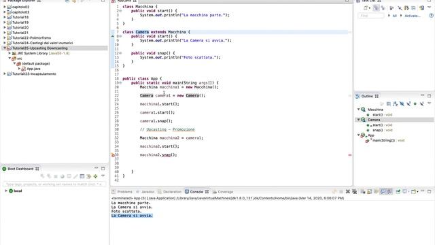
Task: Collapse Tutorial25-Upcasting Downcasting project
Action: 5,48
